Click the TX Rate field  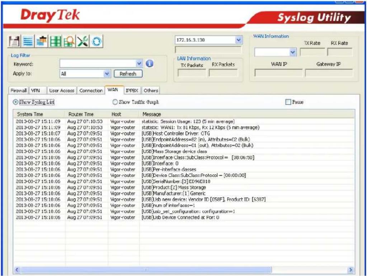click(x=312, y=52)
